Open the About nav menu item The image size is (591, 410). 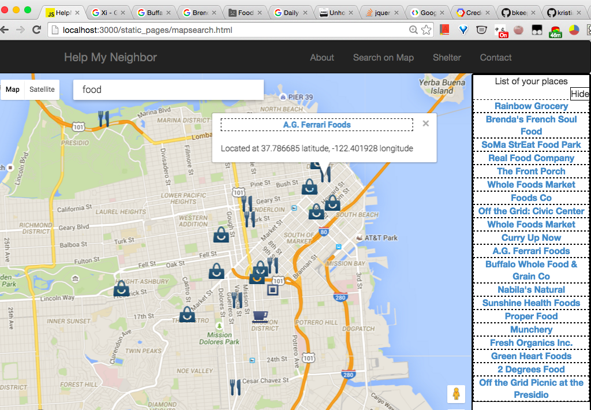[x=322, y=57]
